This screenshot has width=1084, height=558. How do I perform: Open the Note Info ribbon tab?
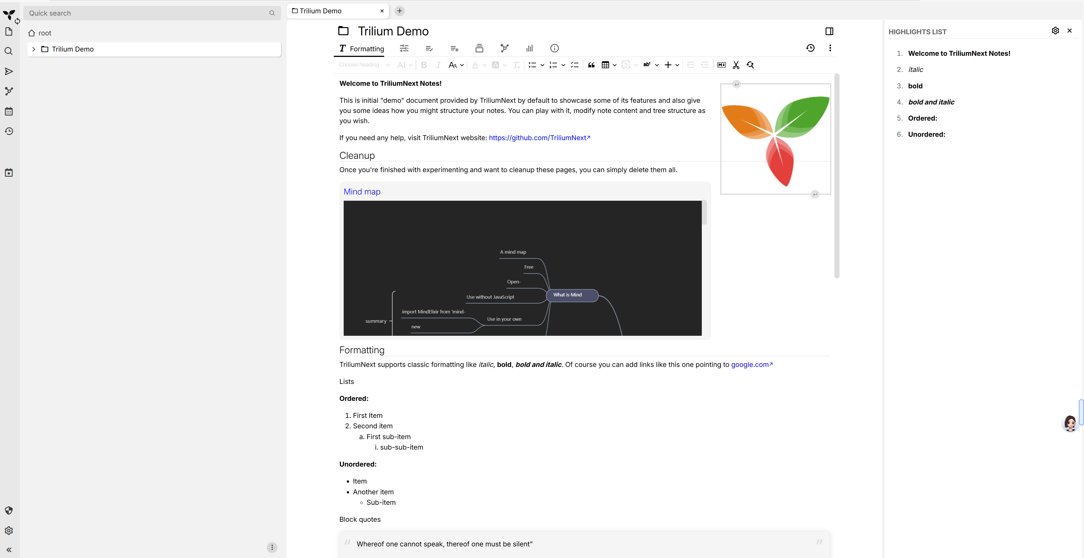click(555, 48)
